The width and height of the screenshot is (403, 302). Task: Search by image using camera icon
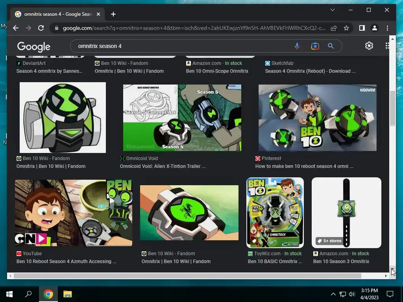(x=315, y=46)
